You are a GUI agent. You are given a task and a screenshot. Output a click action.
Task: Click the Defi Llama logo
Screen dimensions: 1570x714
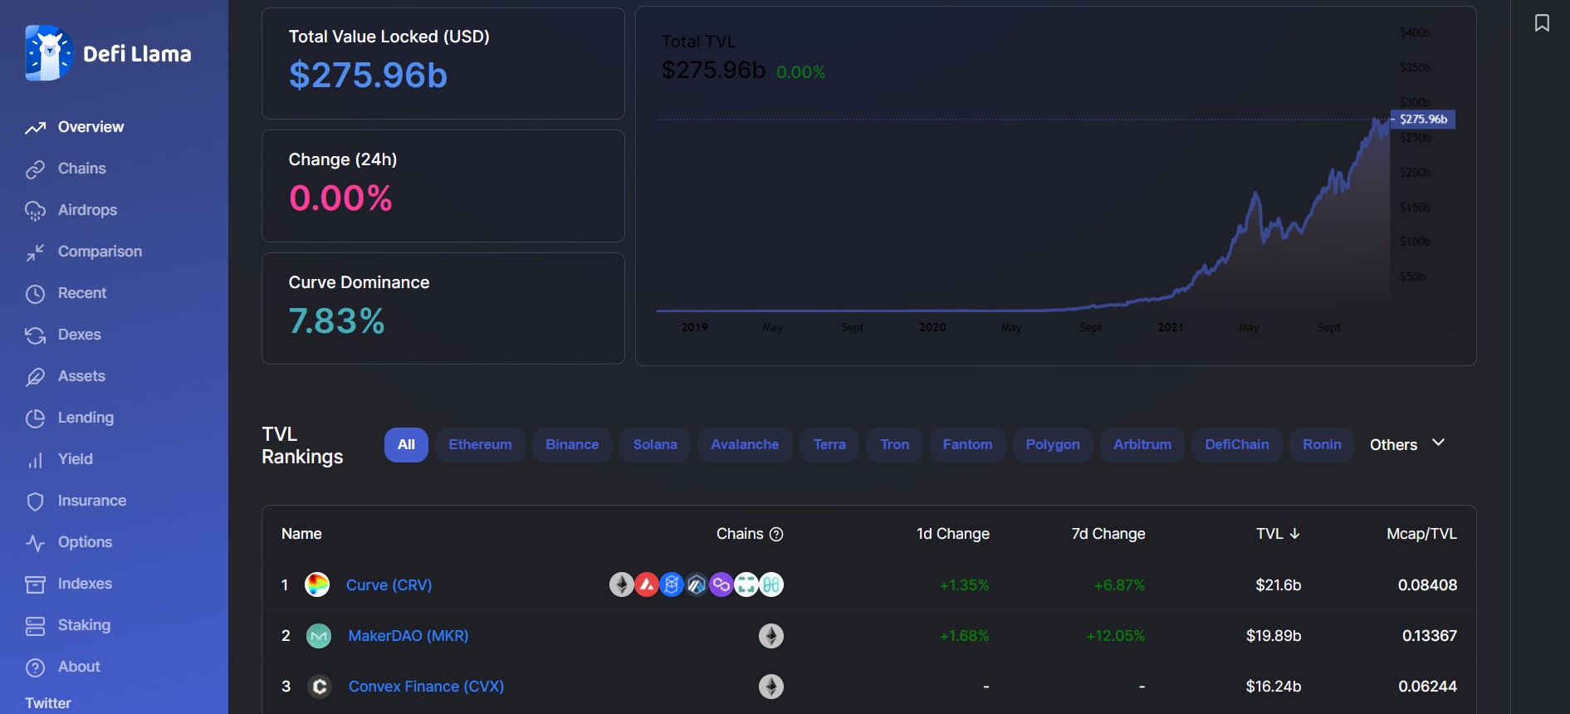[109, 53]
